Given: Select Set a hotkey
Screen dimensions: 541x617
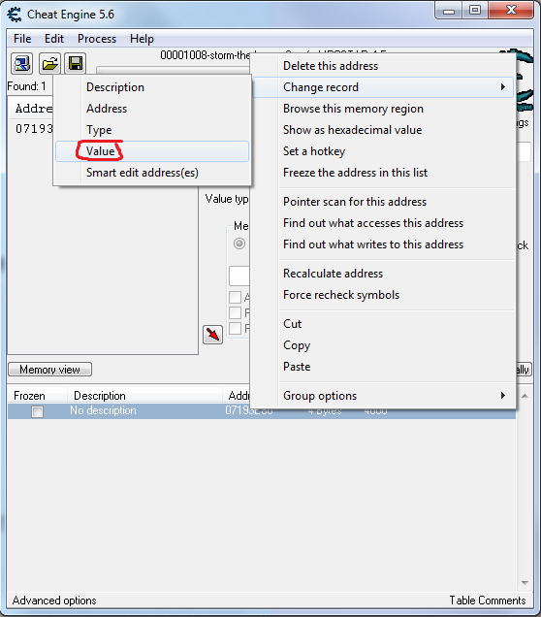Looking at the screenshot, I should pyautogui.click(x=383, y=151).
